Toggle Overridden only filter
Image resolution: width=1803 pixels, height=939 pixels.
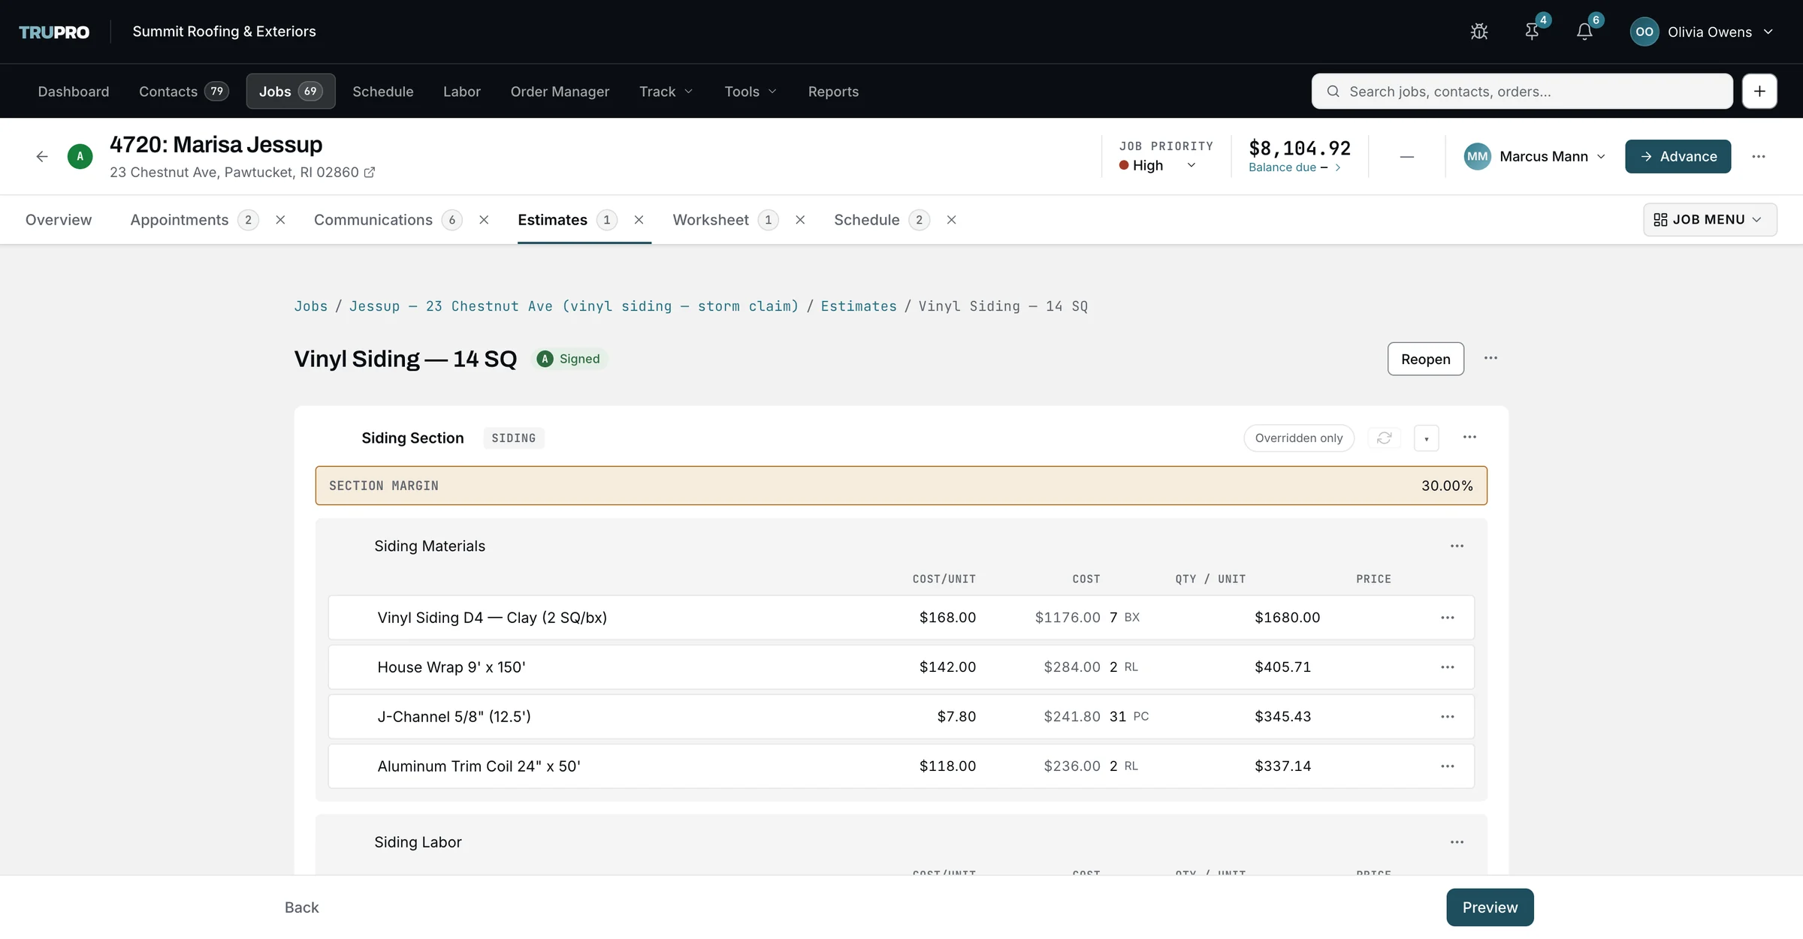(x=1298, y=438)
